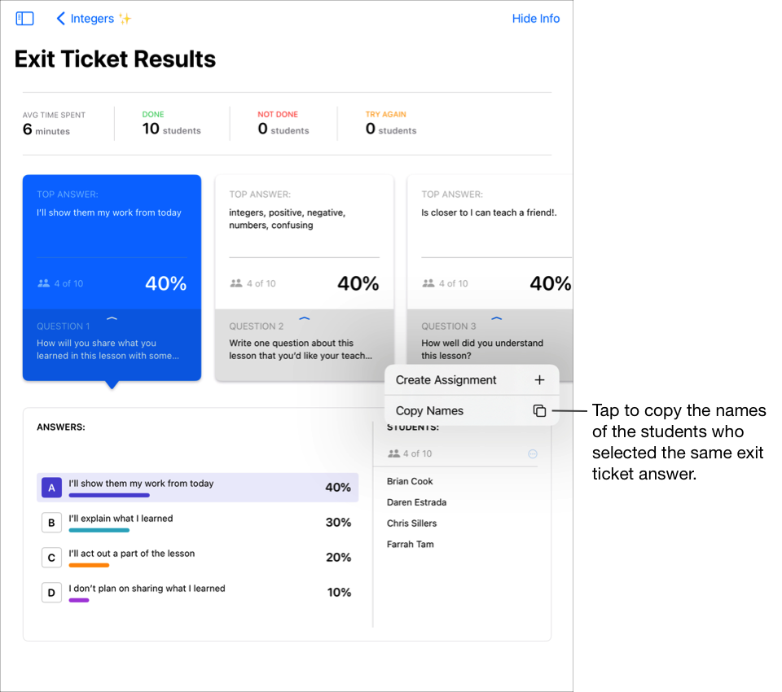Click the people icon above student names
The image size is (782, 692).
tap(394, 454)
